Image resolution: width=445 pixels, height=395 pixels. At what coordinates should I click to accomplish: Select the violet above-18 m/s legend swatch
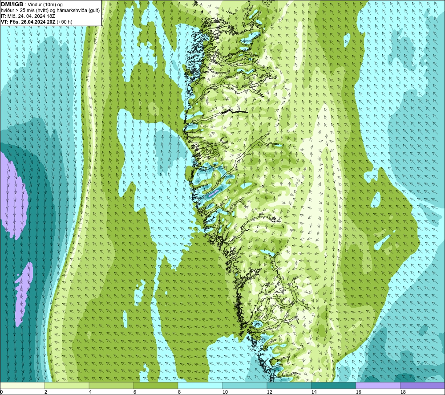click(x=423, y=385)
